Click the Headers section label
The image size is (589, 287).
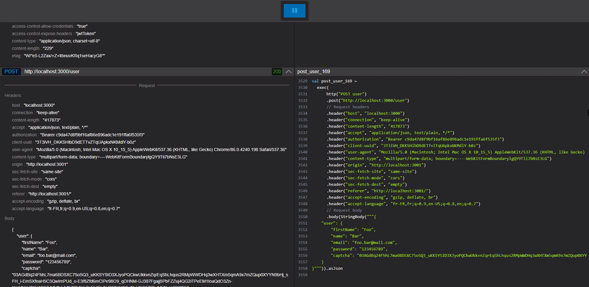(x=13, y=96)
